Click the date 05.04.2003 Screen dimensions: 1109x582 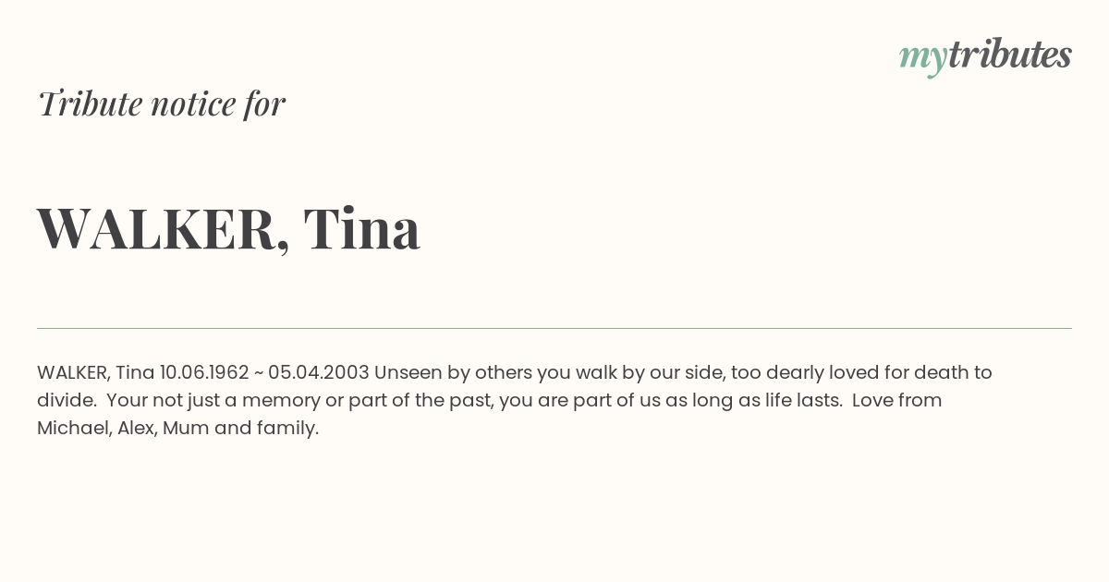click(319, 372)
